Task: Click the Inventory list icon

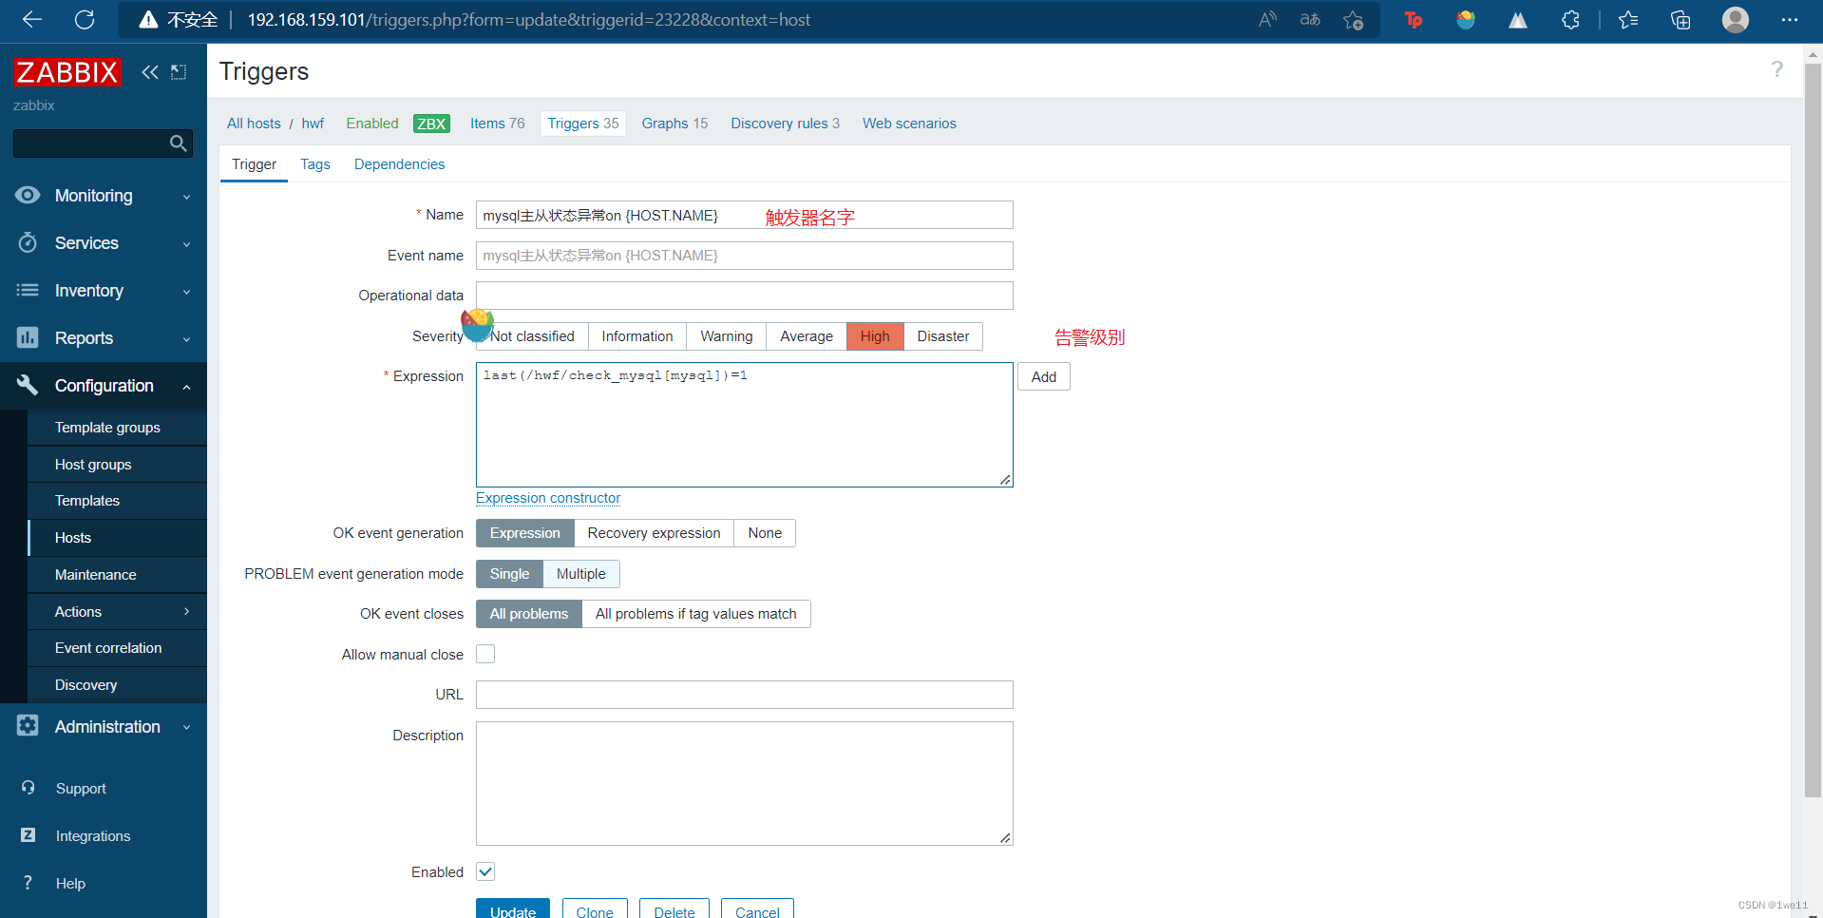Action: 28,290
